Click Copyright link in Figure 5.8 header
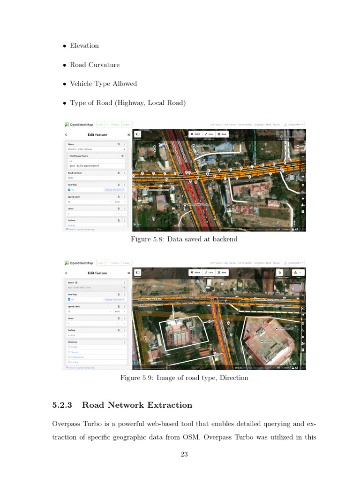The height and width of the screenshot is (481, 360). pyautogui.click(x=259, y=125)
